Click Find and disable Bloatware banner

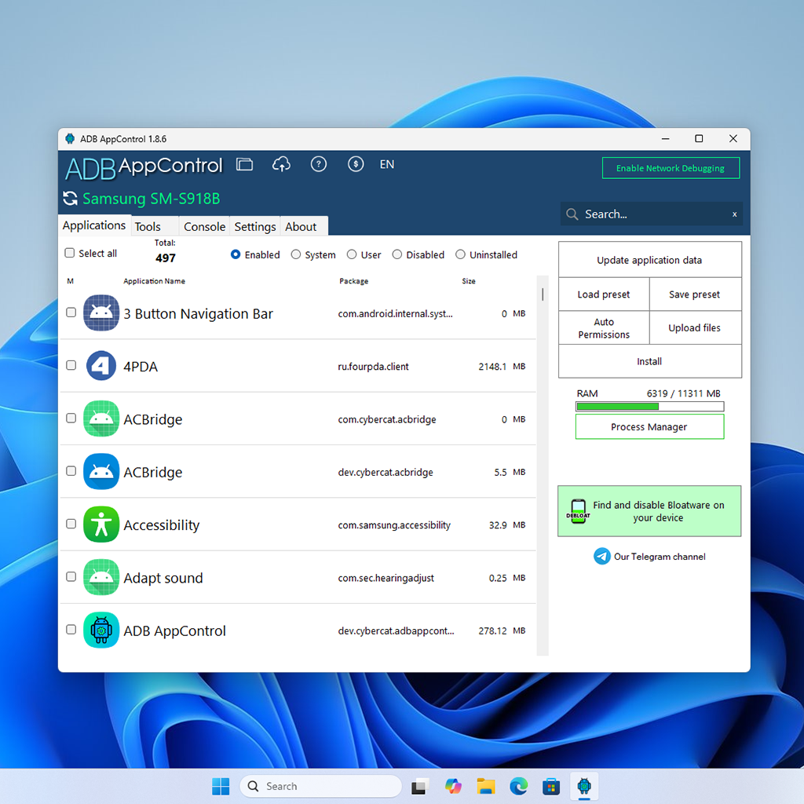(x=649, y=511)
